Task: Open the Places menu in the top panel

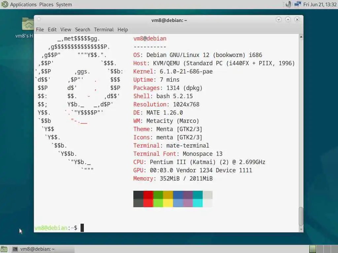Action: [x=46, y=5]
